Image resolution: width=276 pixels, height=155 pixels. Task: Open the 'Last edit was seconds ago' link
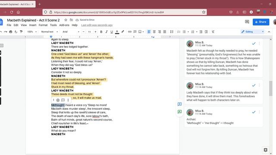[97, 25]
